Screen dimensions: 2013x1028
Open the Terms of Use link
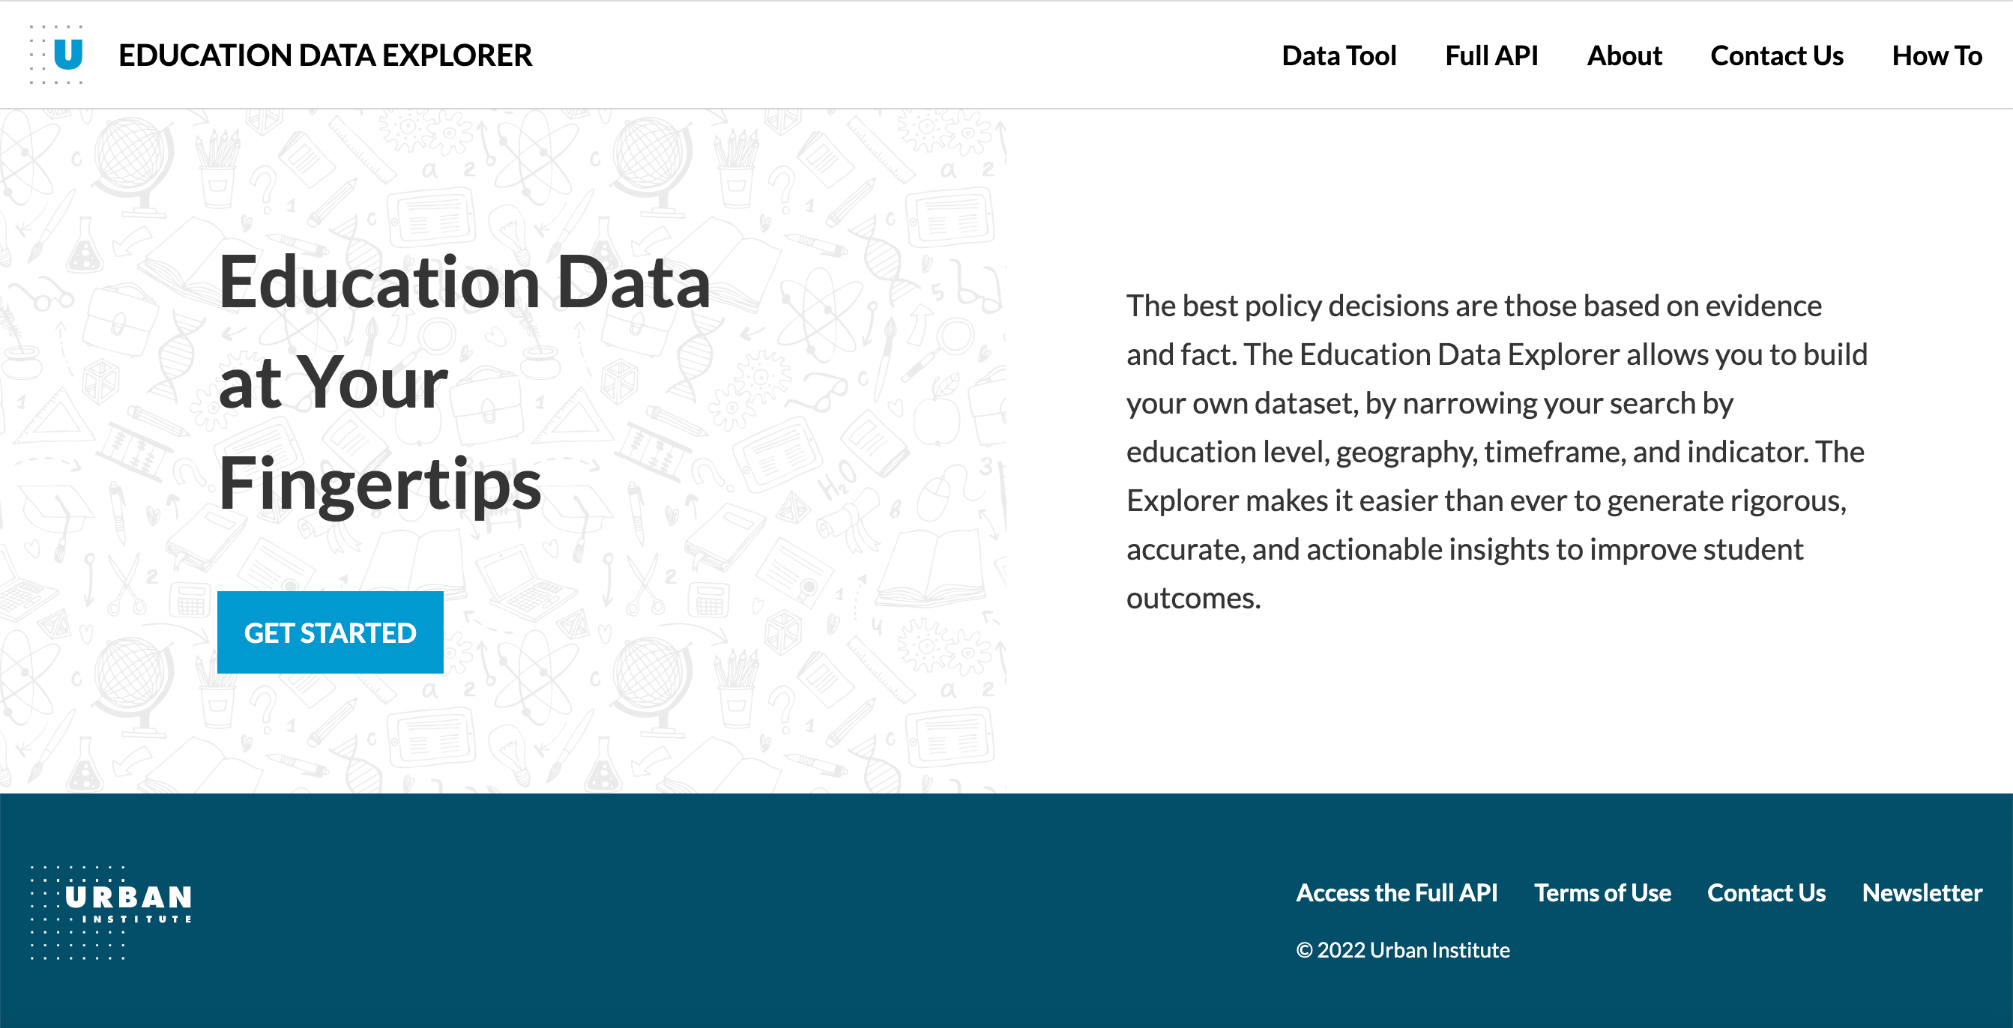[x=1602, y=892]
